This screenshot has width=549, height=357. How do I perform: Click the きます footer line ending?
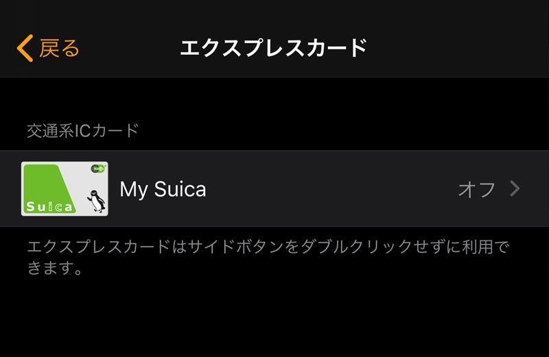(55, 268)
